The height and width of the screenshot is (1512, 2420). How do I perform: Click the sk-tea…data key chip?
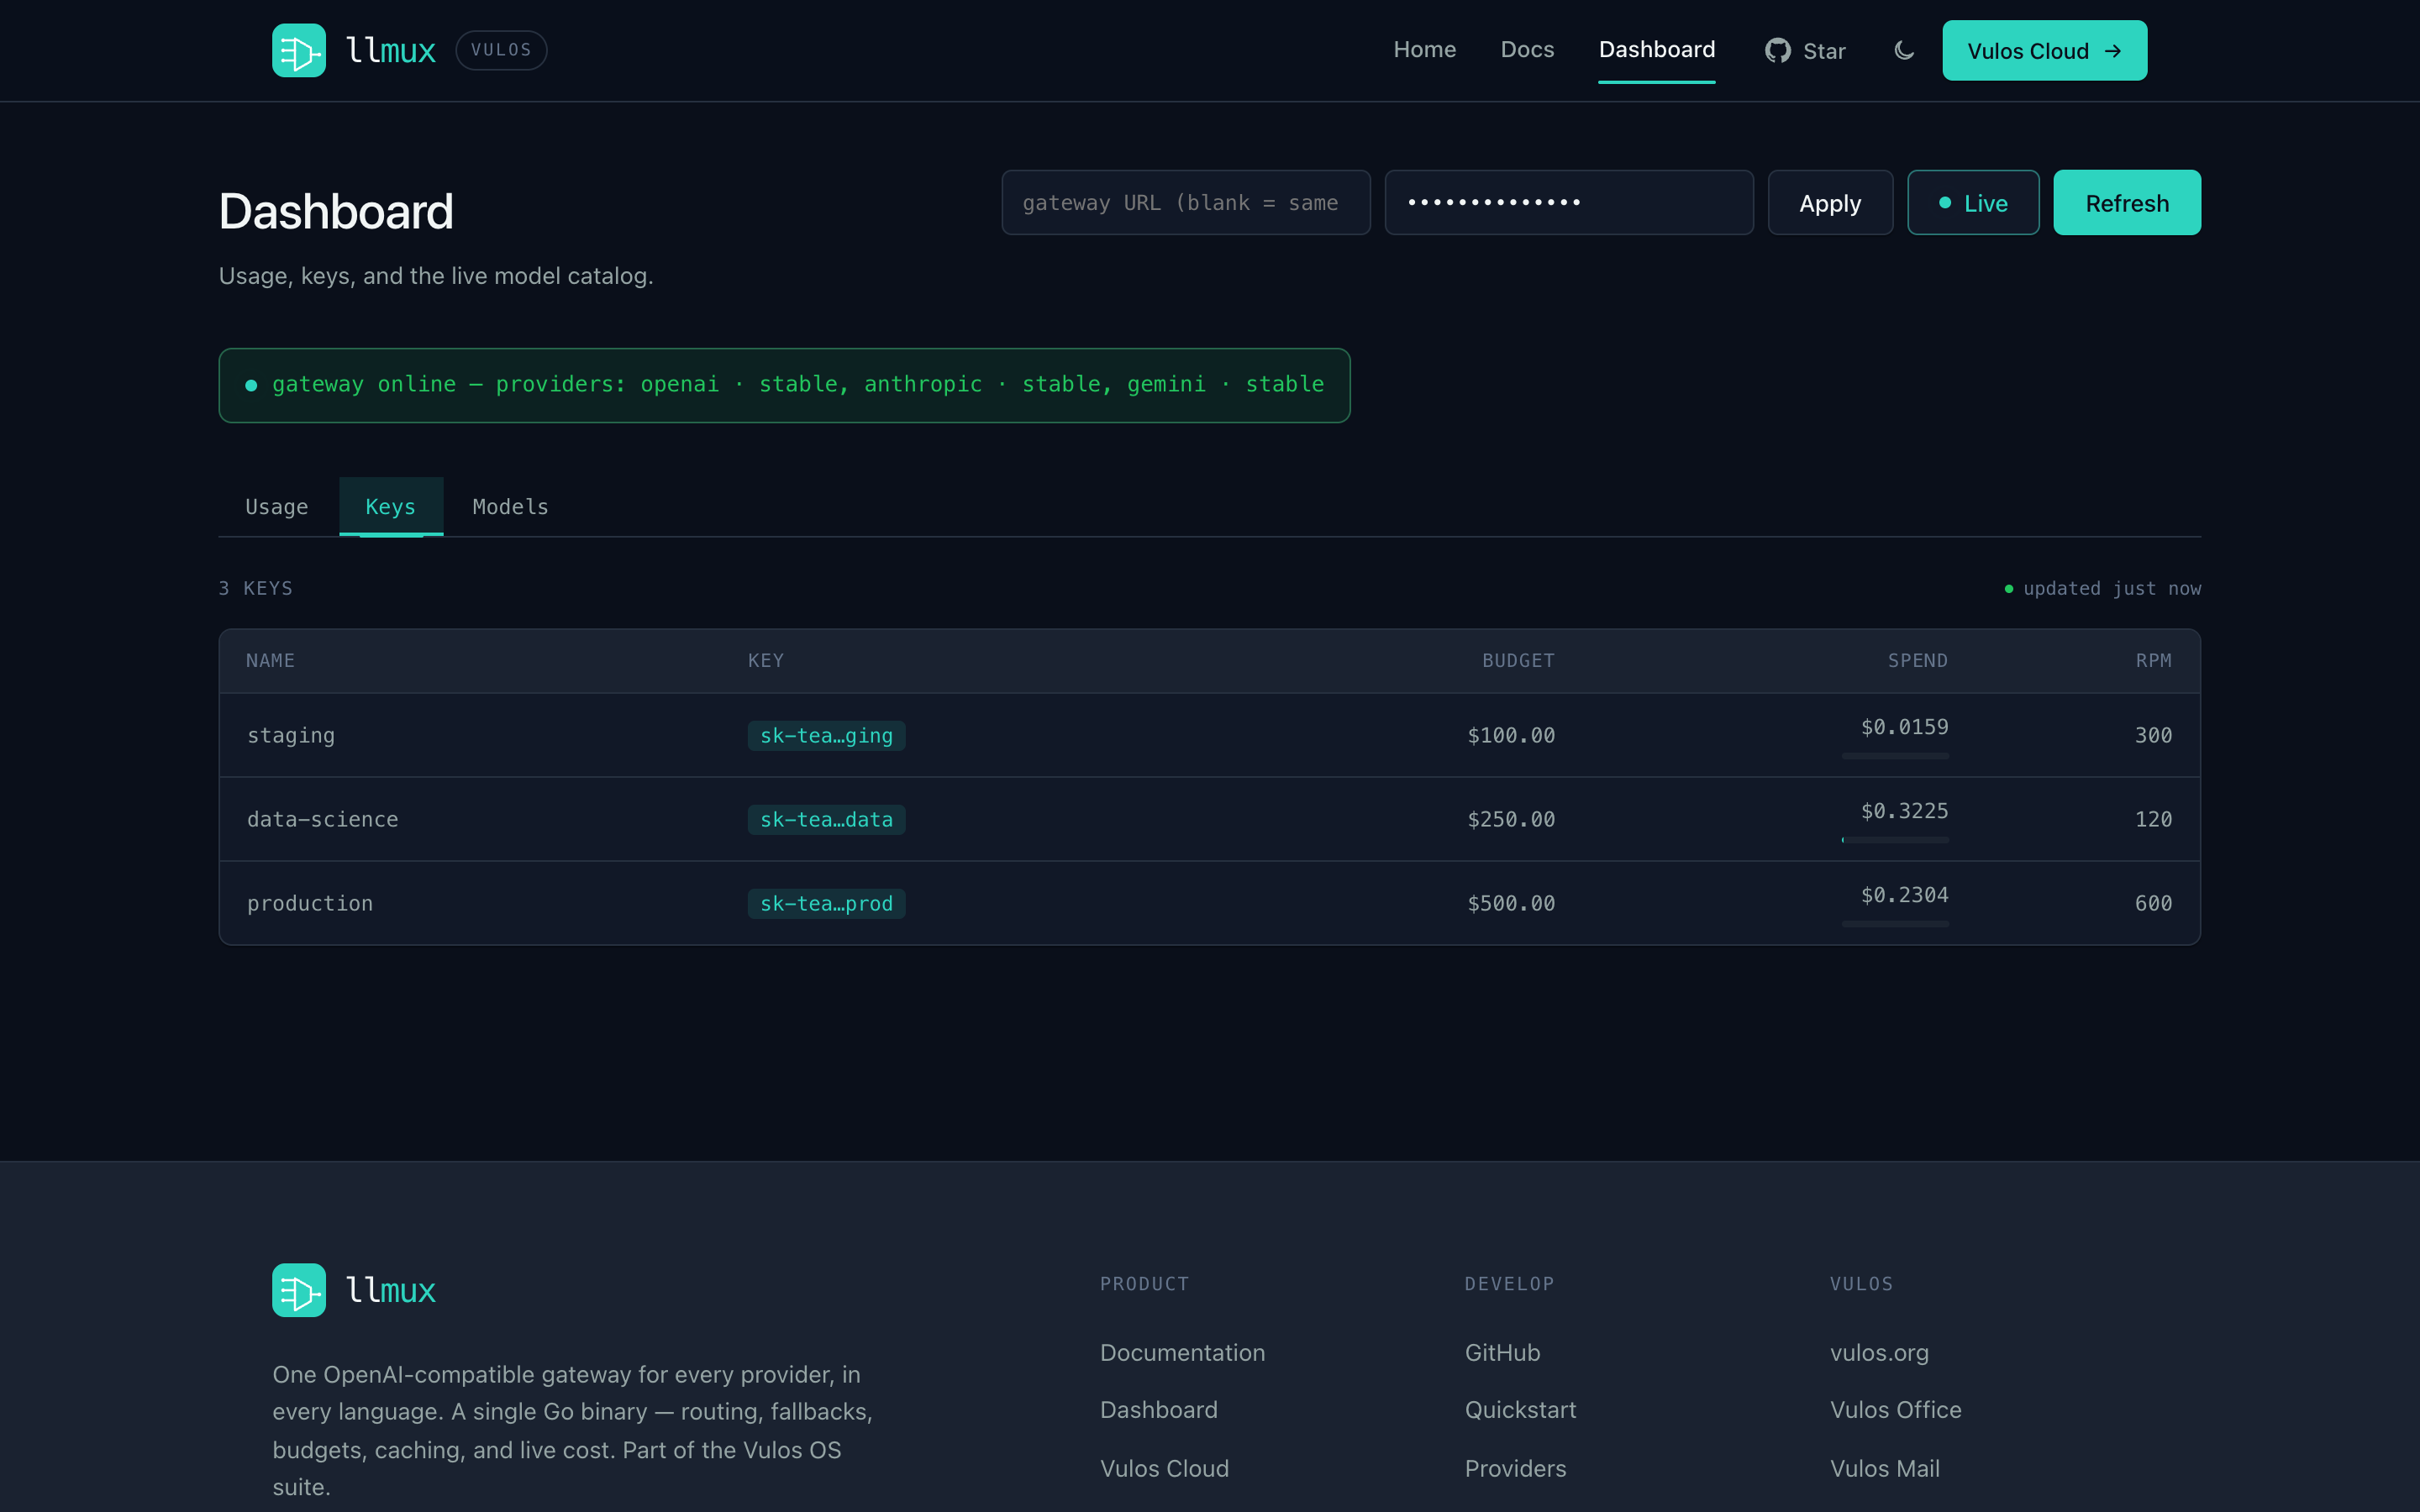pyautogui.click(x=826, y=819)
